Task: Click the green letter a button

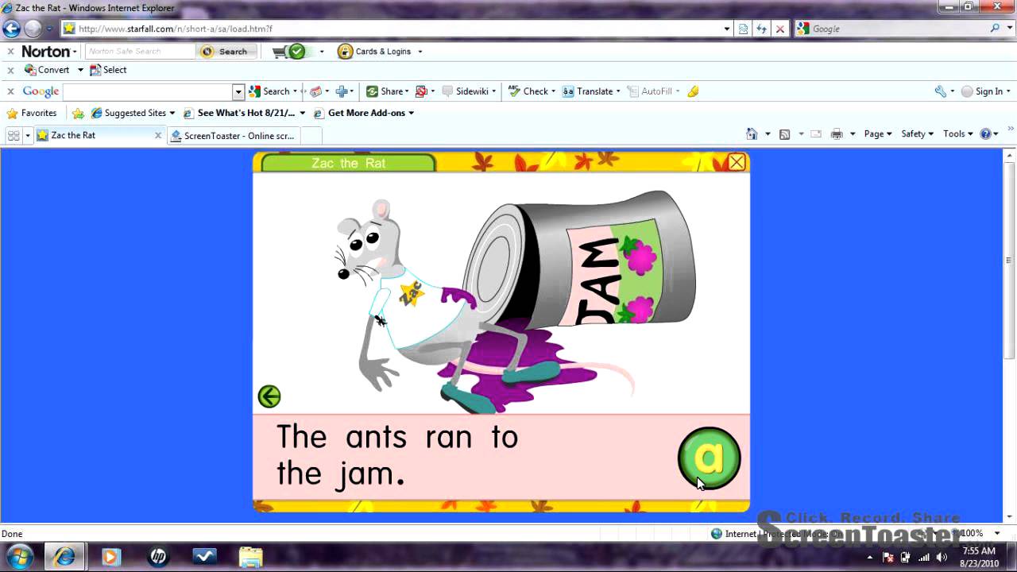Action: 709,458
